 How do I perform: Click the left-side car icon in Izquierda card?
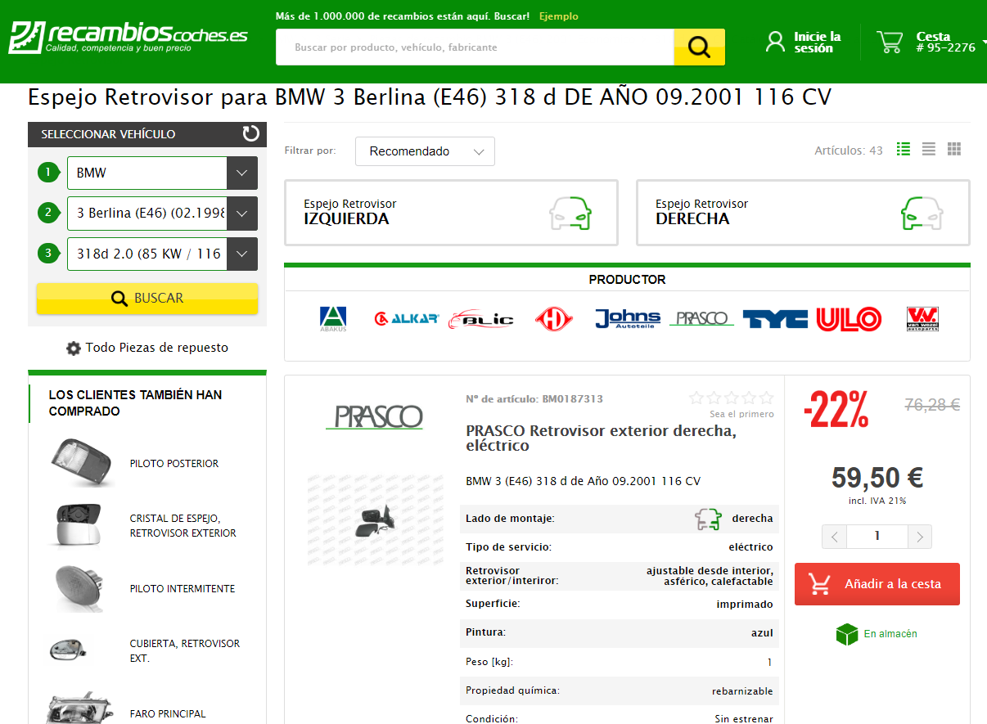click(x=570, y=213)
